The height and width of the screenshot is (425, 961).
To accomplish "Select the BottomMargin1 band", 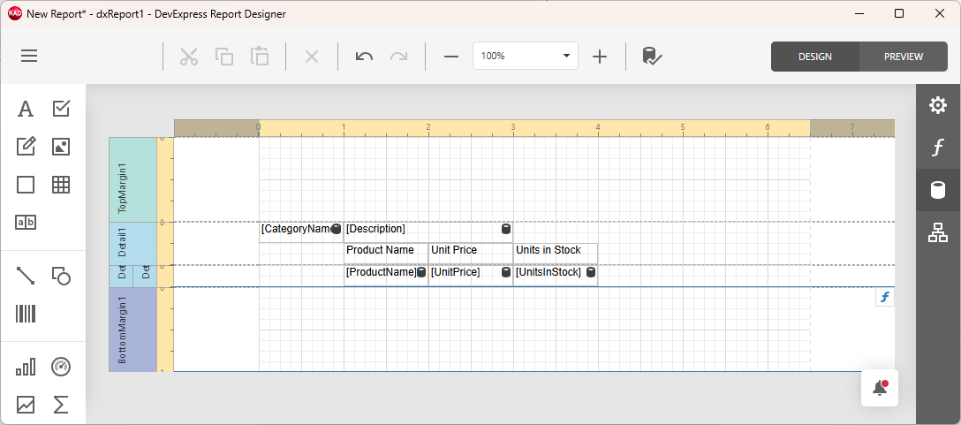I will 133,330.
